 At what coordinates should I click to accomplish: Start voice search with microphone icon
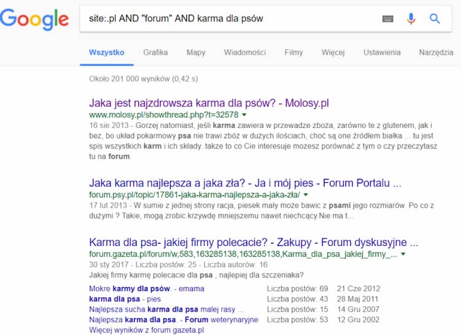click(411, 19)
